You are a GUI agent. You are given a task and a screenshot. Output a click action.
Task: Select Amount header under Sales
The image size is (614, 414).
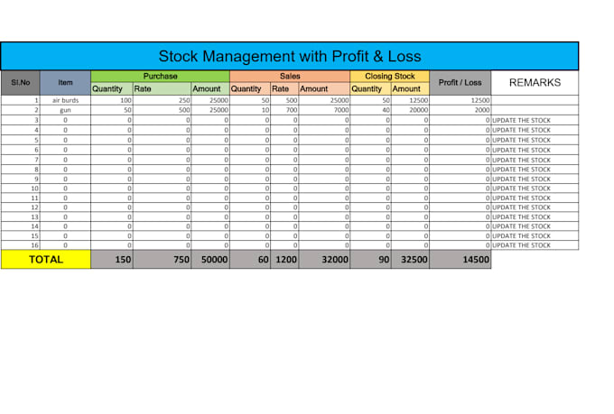pos(324,88)
